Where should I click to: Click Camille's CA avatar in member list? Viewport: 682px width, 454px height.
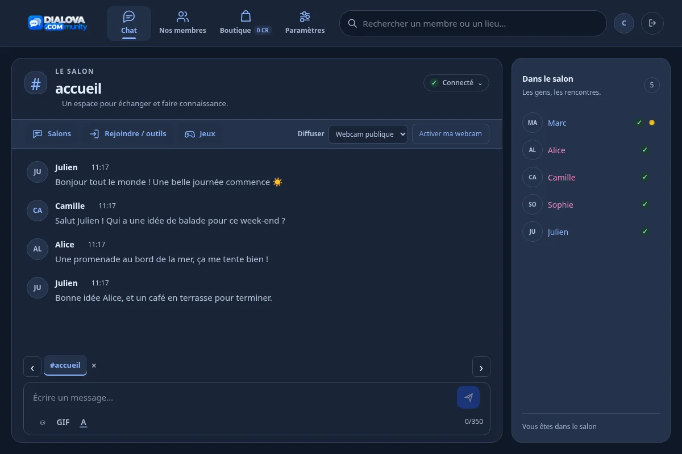pos(533,177)
